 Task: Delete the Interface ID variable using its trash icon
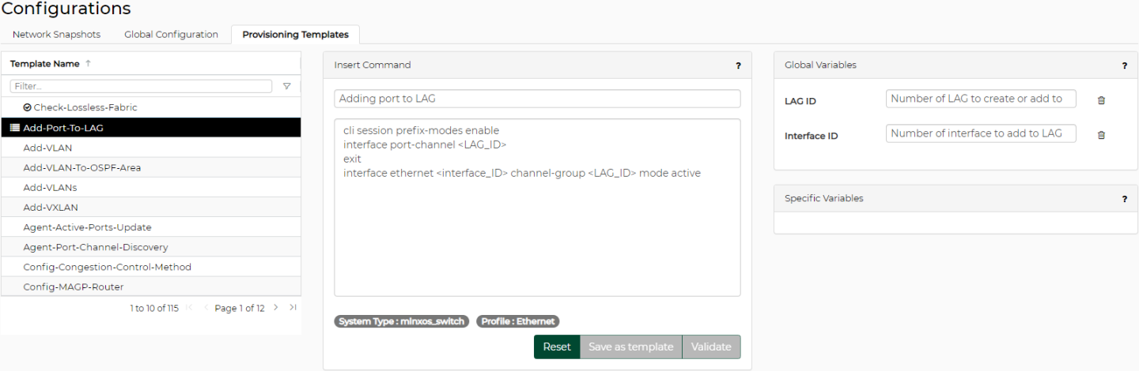[x=1101, y=135]
